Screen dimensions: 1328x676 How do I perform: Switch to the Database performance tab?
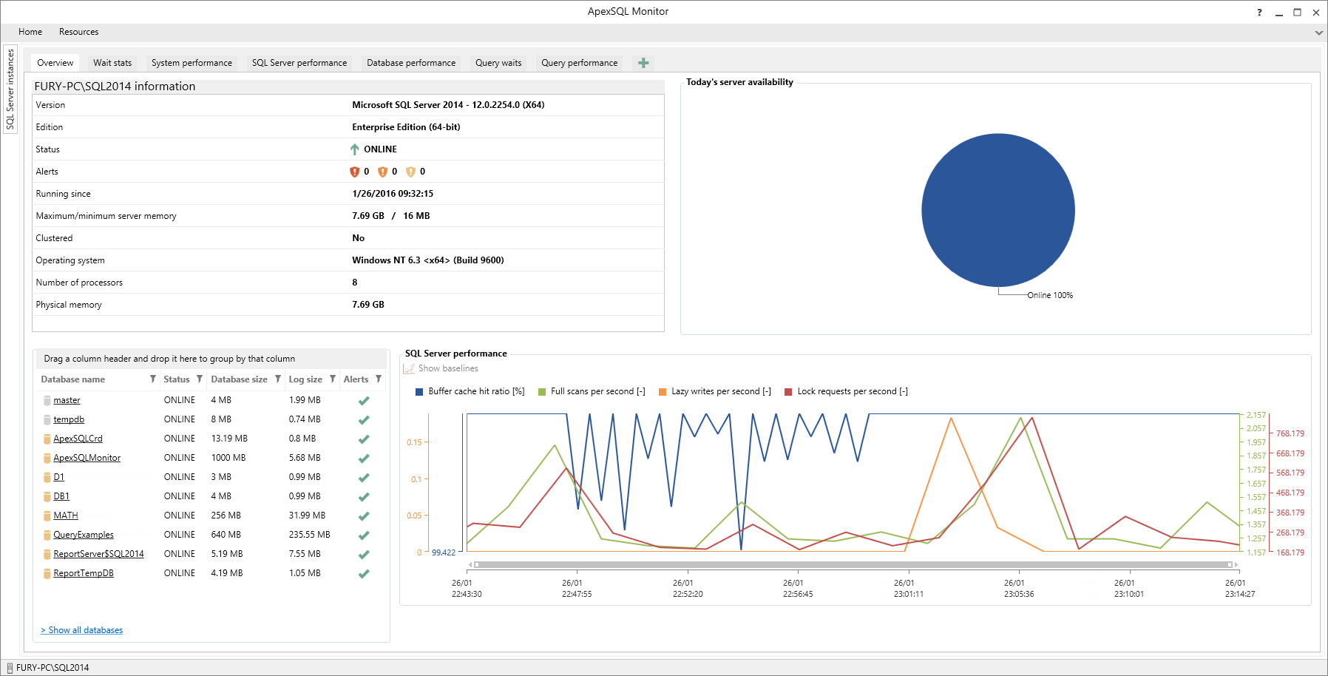(411, 63)
